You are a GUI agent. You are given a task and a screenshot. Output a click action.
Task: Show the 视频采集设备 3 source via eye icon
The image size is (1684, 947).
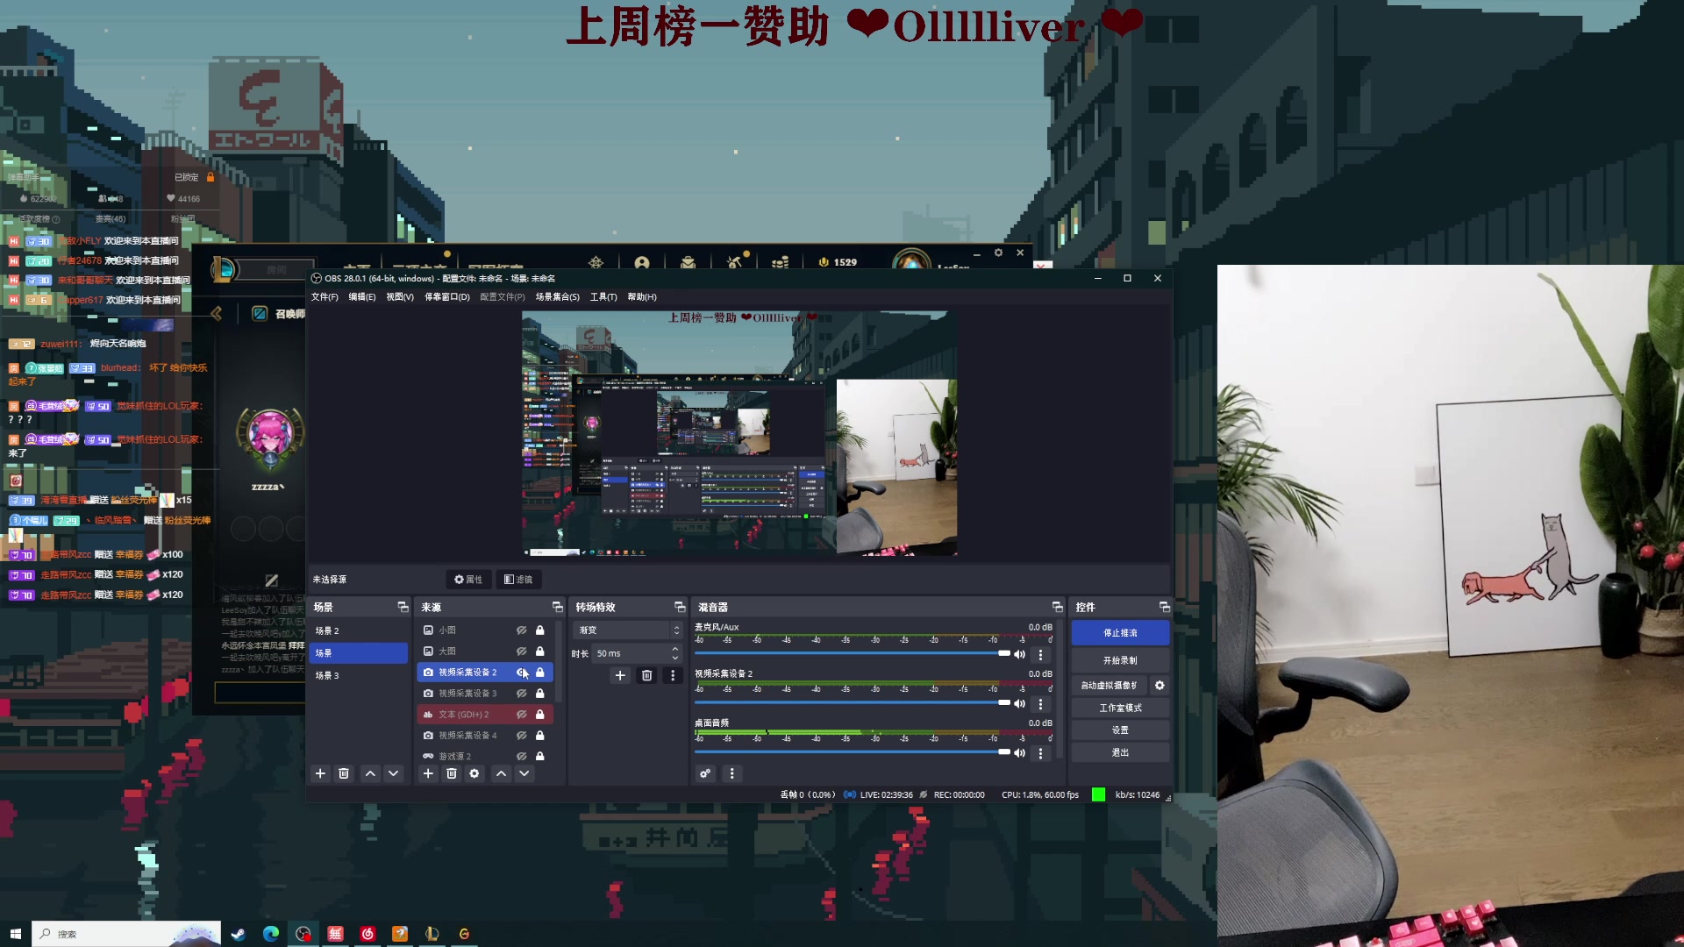coord(521,694)
